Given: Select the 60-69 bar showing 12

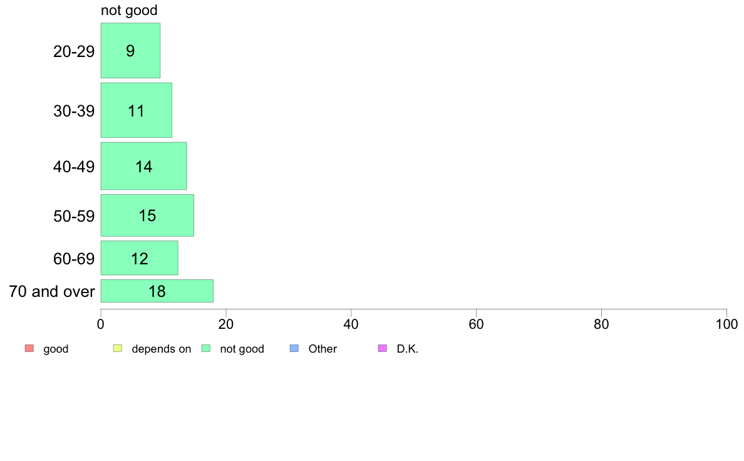Looking at the screenshot, I should 140,258.
